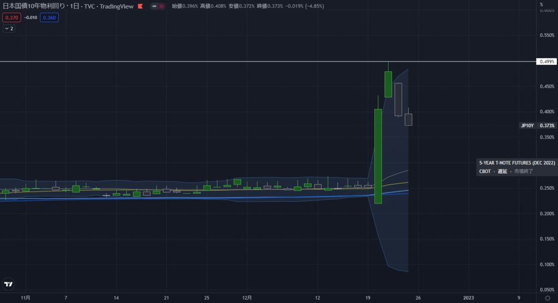Click the minus dash in the toggle pill
Viewport: 558px width, 303px height.
(154, 7)
